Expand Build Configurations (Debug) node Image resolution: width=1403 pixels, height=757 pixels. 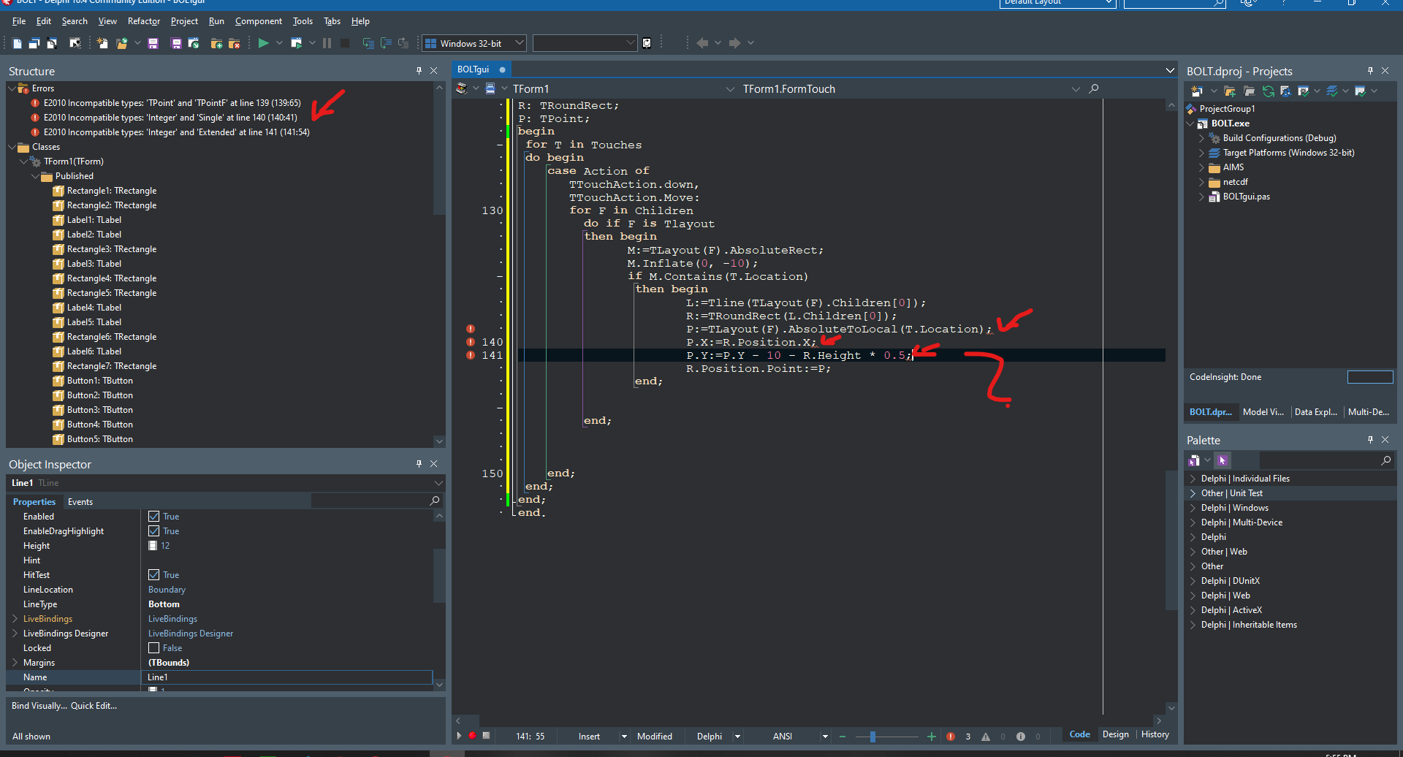coord(1201,138)
